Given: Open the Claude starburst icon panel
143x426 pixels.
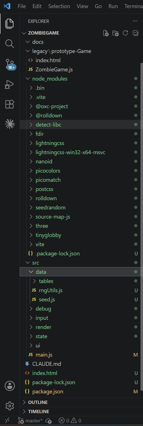Looking at the screenshot, I should tap(10, 124).
